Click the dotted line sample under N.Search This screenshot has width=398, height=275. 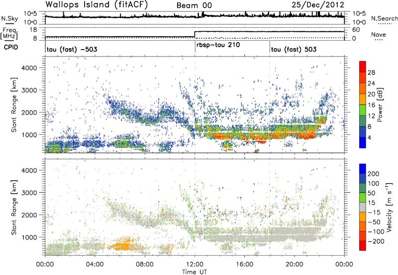(385, 23)
